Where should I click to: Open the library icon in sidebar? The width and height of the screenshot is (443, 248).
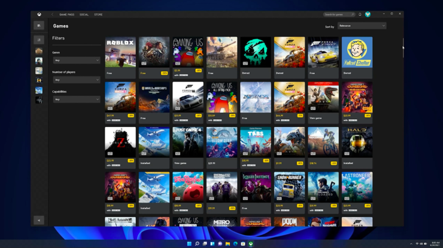pyautogui.click(x=39, y=26)
